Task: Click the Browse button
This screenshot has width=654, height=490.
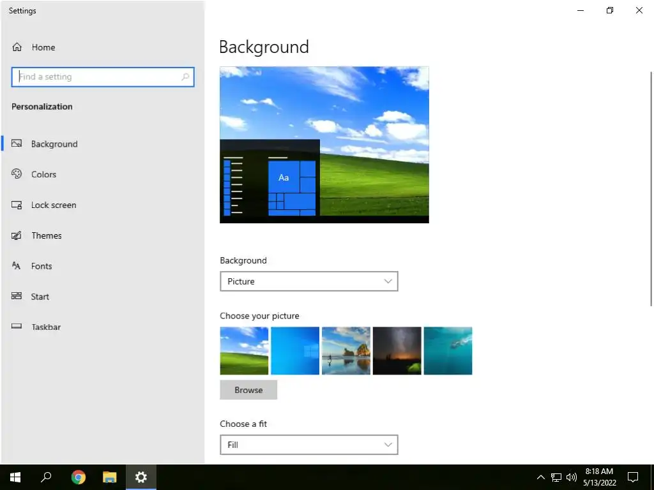Action: coord(248,390)
